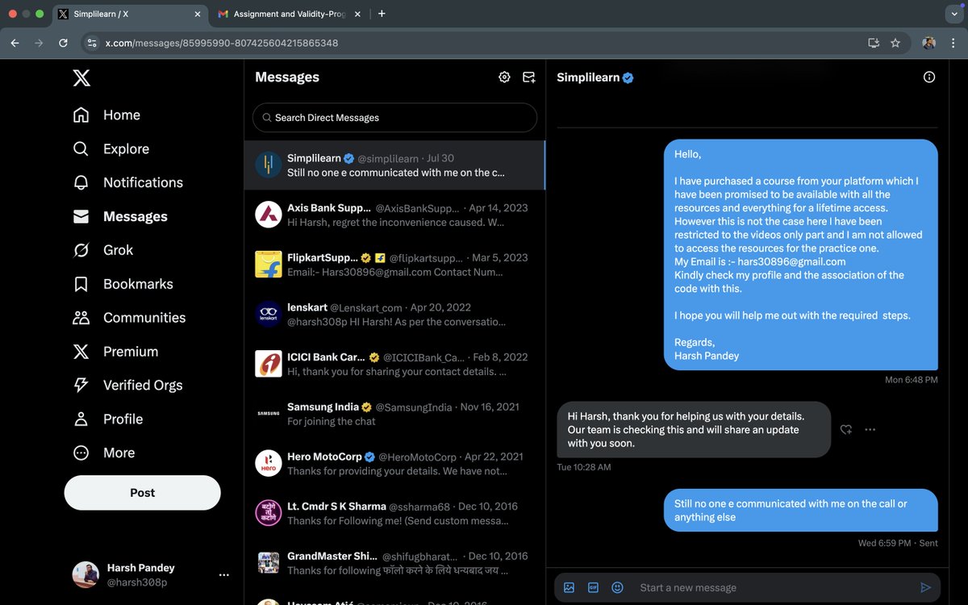Screen dimensions: 968x605
Task: Open the Simplilearn conversation in the list
Action: click(394, 165)
